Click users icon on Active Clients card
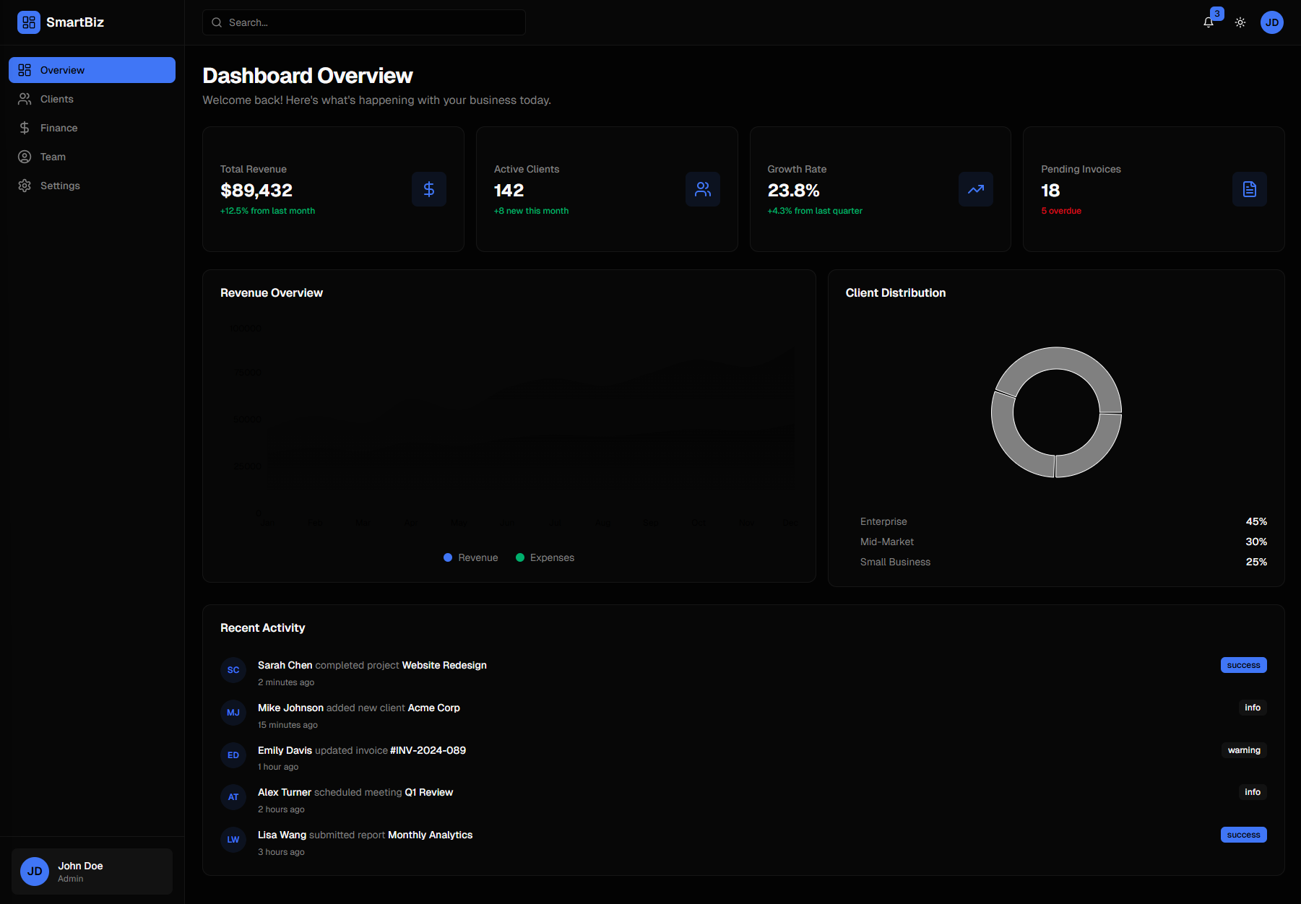Viewport: 1301px width, 904px height. (x=702, y=189)
